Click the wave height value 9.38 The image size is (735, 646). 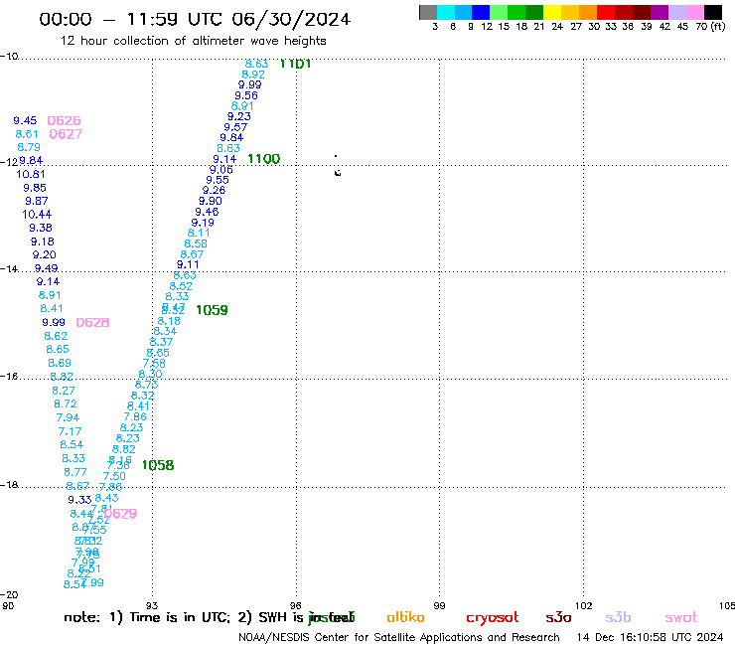pyautogui.click(x=41, y=228)
